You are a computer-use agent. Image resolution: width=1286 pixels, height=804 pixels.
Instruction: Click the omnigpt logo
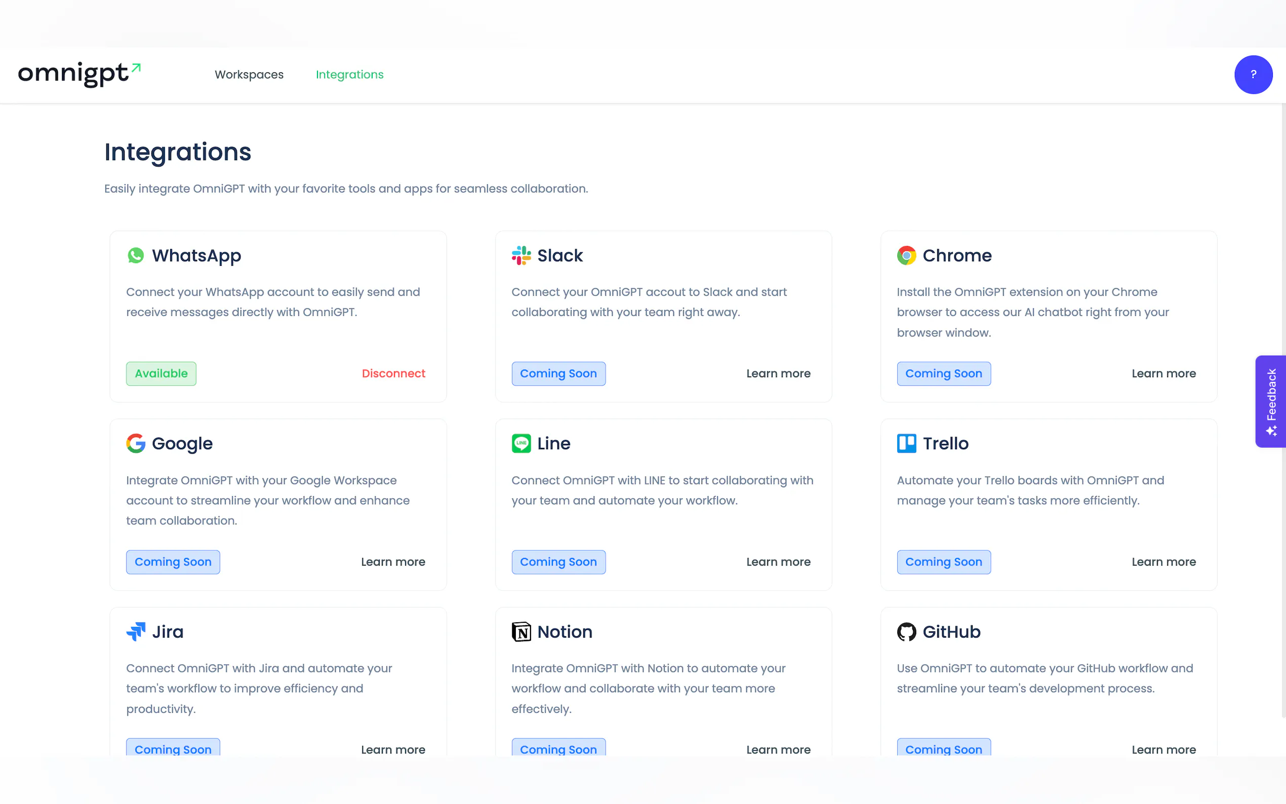pyautogui.click(x=78, y=73)
